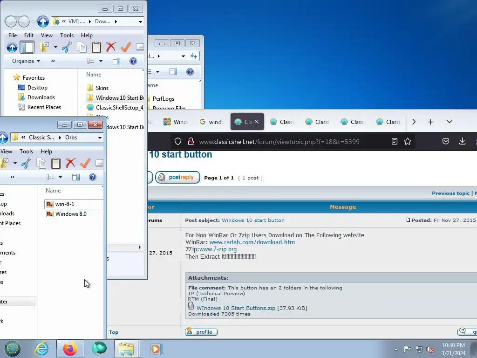Screen dimensions: 477x358
Task: Open the Firefox Downloads arrow icon
Action: (462, 142)
